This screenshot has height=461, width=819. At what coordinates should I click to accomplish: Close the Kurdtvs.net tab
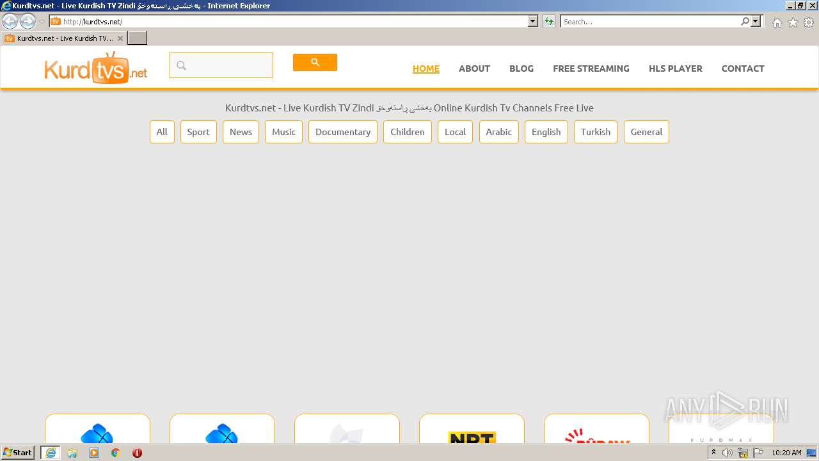coord(120,38)
